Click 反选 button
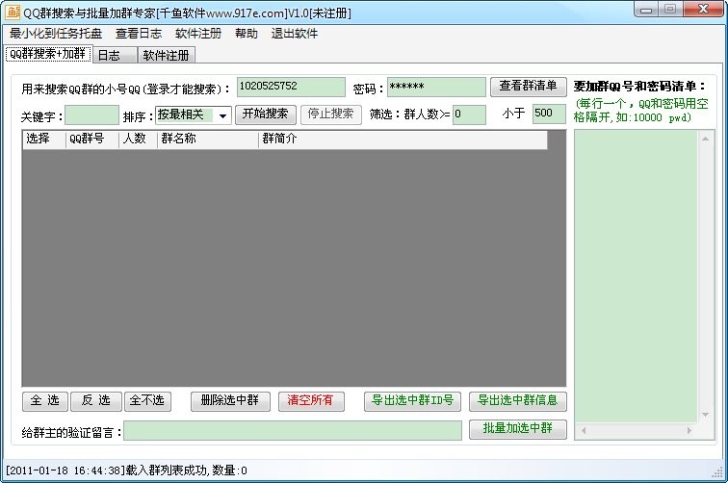 [x=96, y=401]
